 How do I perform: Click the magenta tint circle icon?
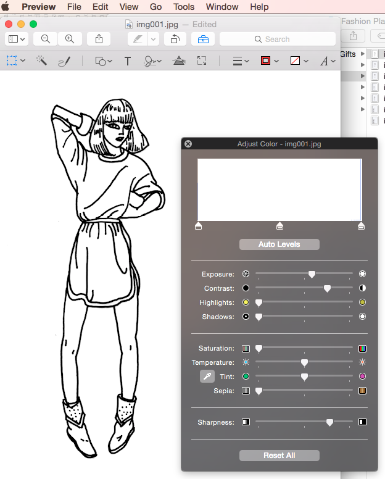(x=362, y=377)
